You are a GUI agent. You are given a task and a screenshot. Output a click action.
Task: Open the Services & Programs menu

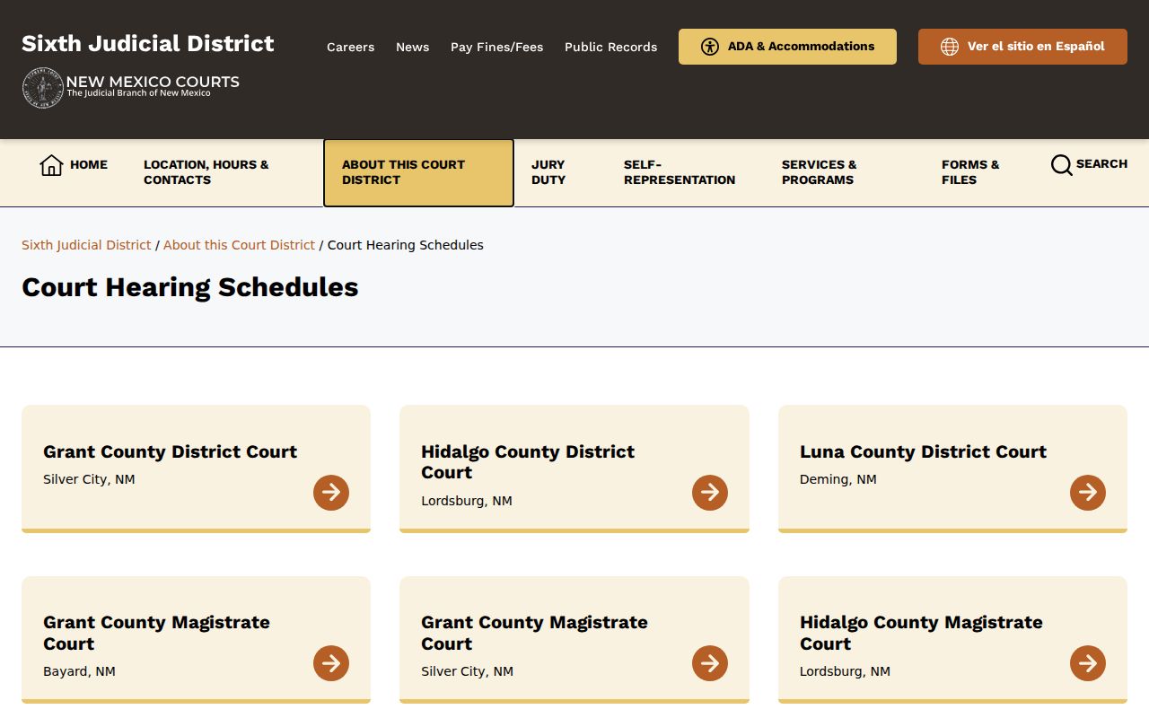[x=820, y=172]
